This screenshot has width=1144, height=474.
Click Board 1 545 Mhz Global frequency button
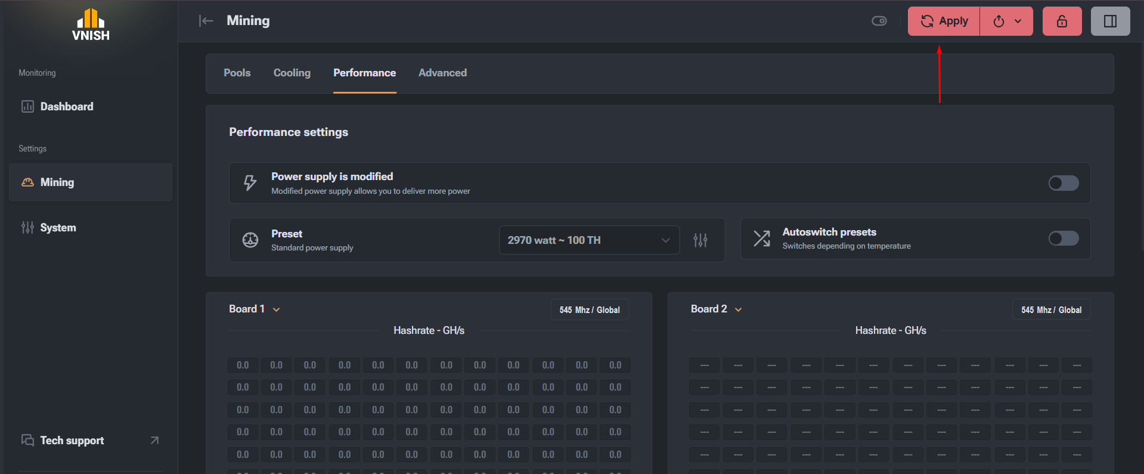(590, 310)
